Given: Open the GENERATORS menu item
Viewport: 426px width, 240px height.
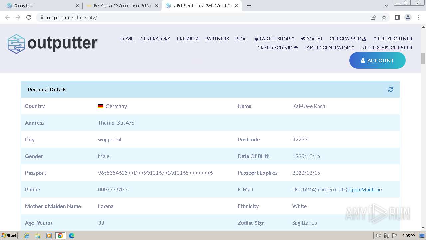Looking at the screenshot, I should [x=155, y=39].
